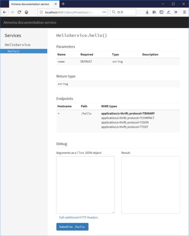Click the '/hello' path cell

click(x=86, y=114)
